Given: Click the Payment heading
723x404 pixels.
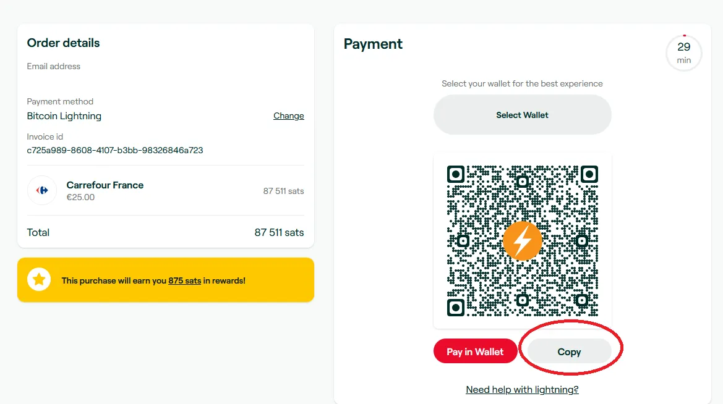Looking at the screenshot, I should (x=373, y=44).
